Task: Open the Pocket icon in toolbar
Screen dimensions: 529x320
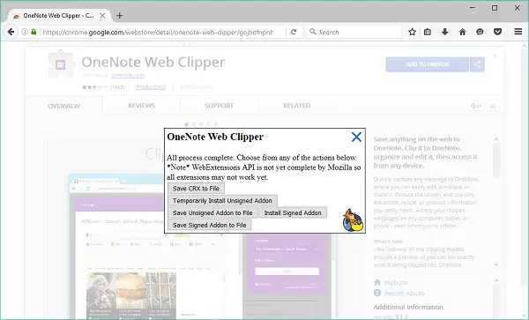Action: tap(497, 32)
